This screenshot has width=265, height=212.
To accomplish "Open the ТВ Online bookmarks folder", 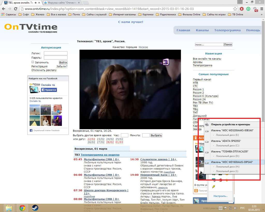I will [x=235, y=14].
